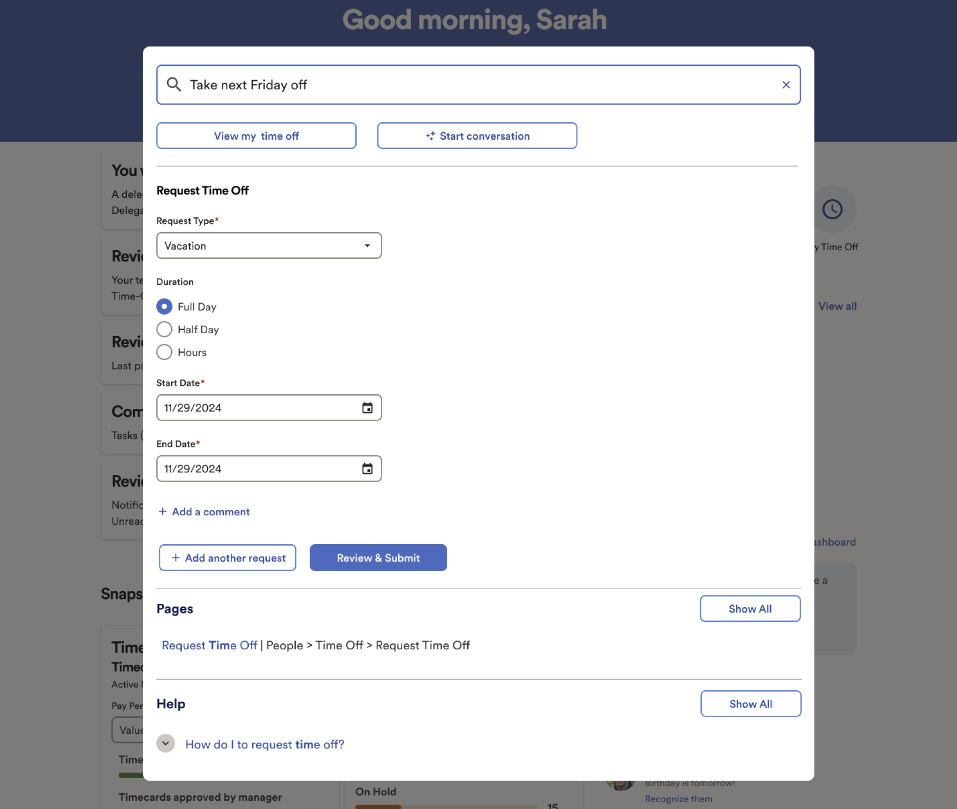Screen dimensions: 957x809
Task: Click the On Hold progress bar
Action: (x=445, y=806)
